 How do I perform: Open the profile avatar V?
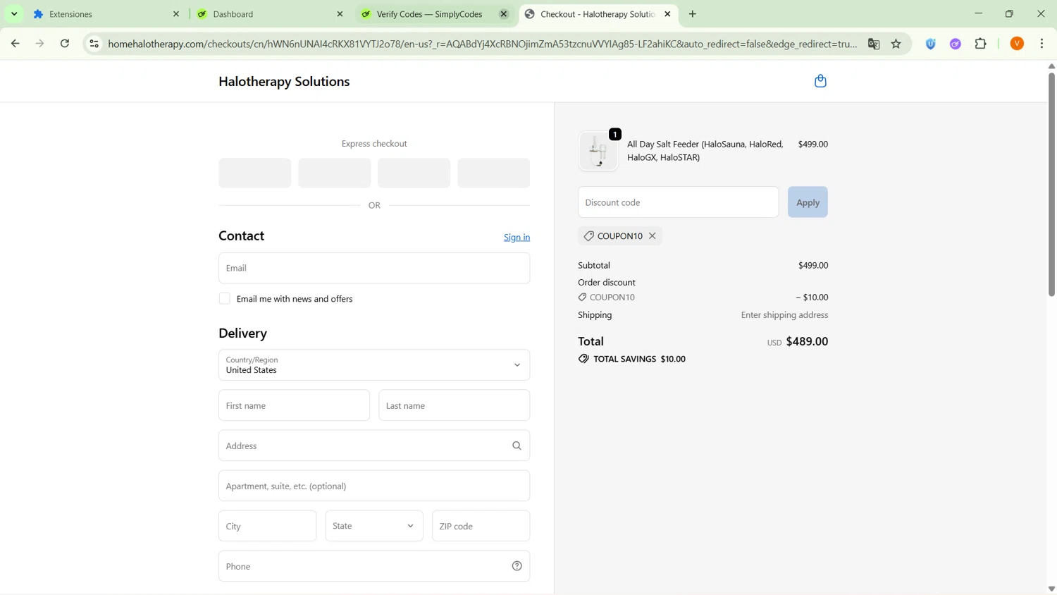pyautogui.click(x=1017, y=44)
